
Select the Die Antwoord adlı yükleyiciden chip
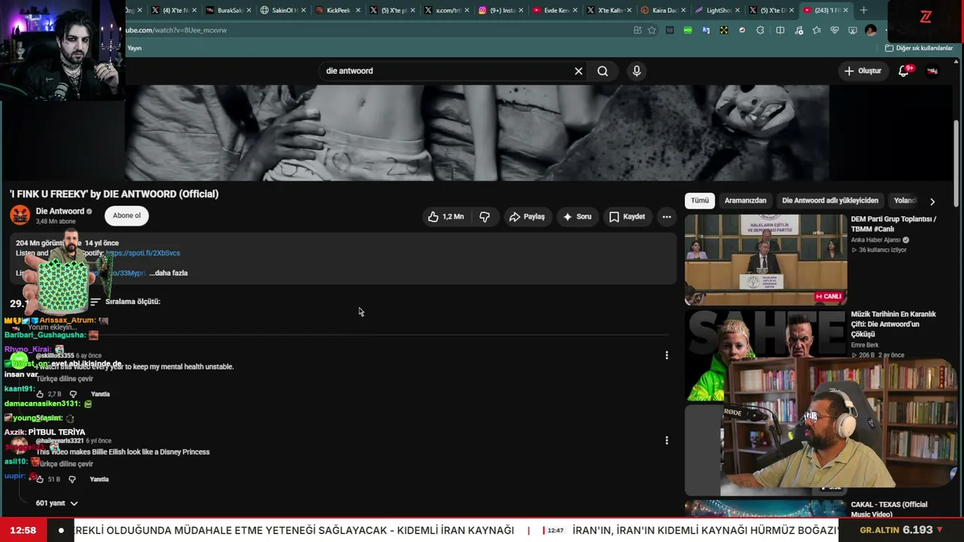(x=830, y=201)
